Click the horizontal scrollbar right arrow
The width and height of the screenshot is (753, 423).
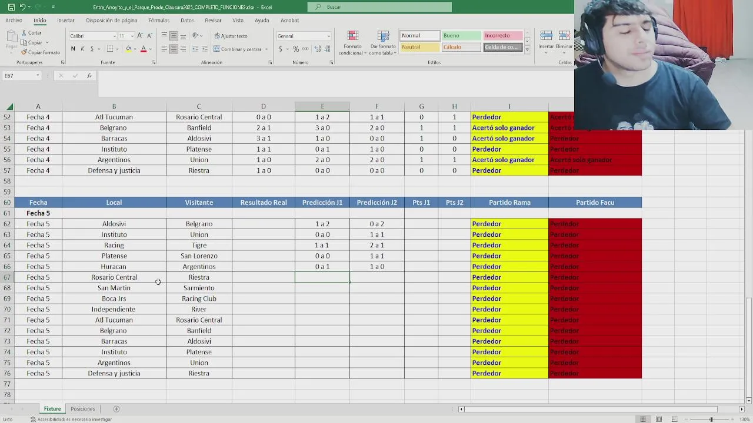point(741,409)
